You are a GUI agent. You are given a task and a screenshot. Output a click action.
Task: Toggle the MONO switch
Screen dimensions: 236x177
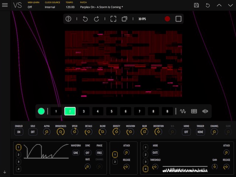tap(186, 132)
